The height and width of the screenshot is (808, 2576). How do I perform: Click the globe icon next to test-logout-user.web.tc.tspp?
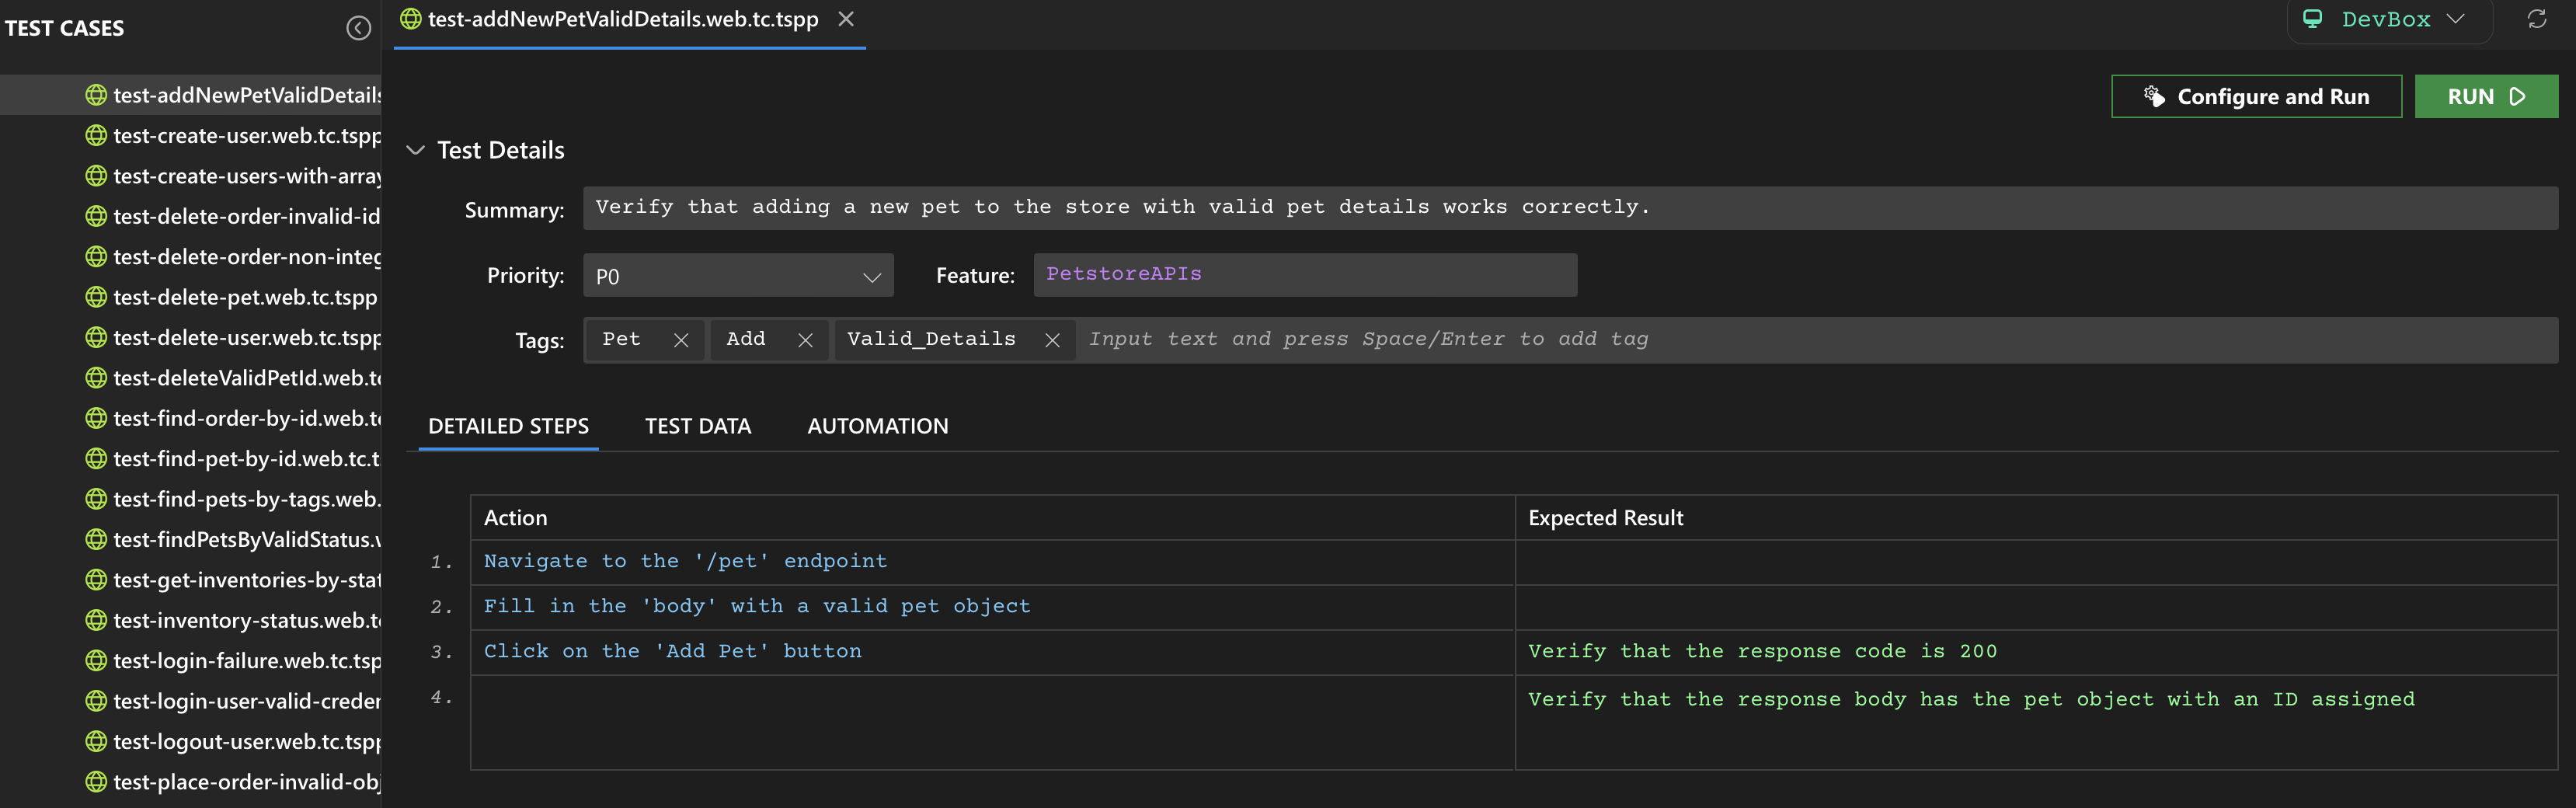click(96, 741)
